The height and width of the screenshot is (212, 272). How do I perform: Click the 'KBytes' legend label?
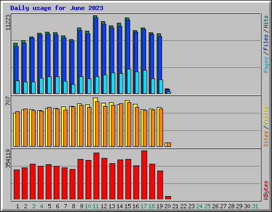[x=266, y=190]
